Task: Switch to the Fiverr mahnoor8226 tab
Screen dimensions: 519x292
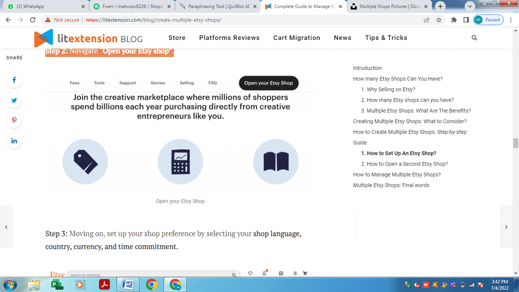Action: pyautogui.click(x=132, y=6)
